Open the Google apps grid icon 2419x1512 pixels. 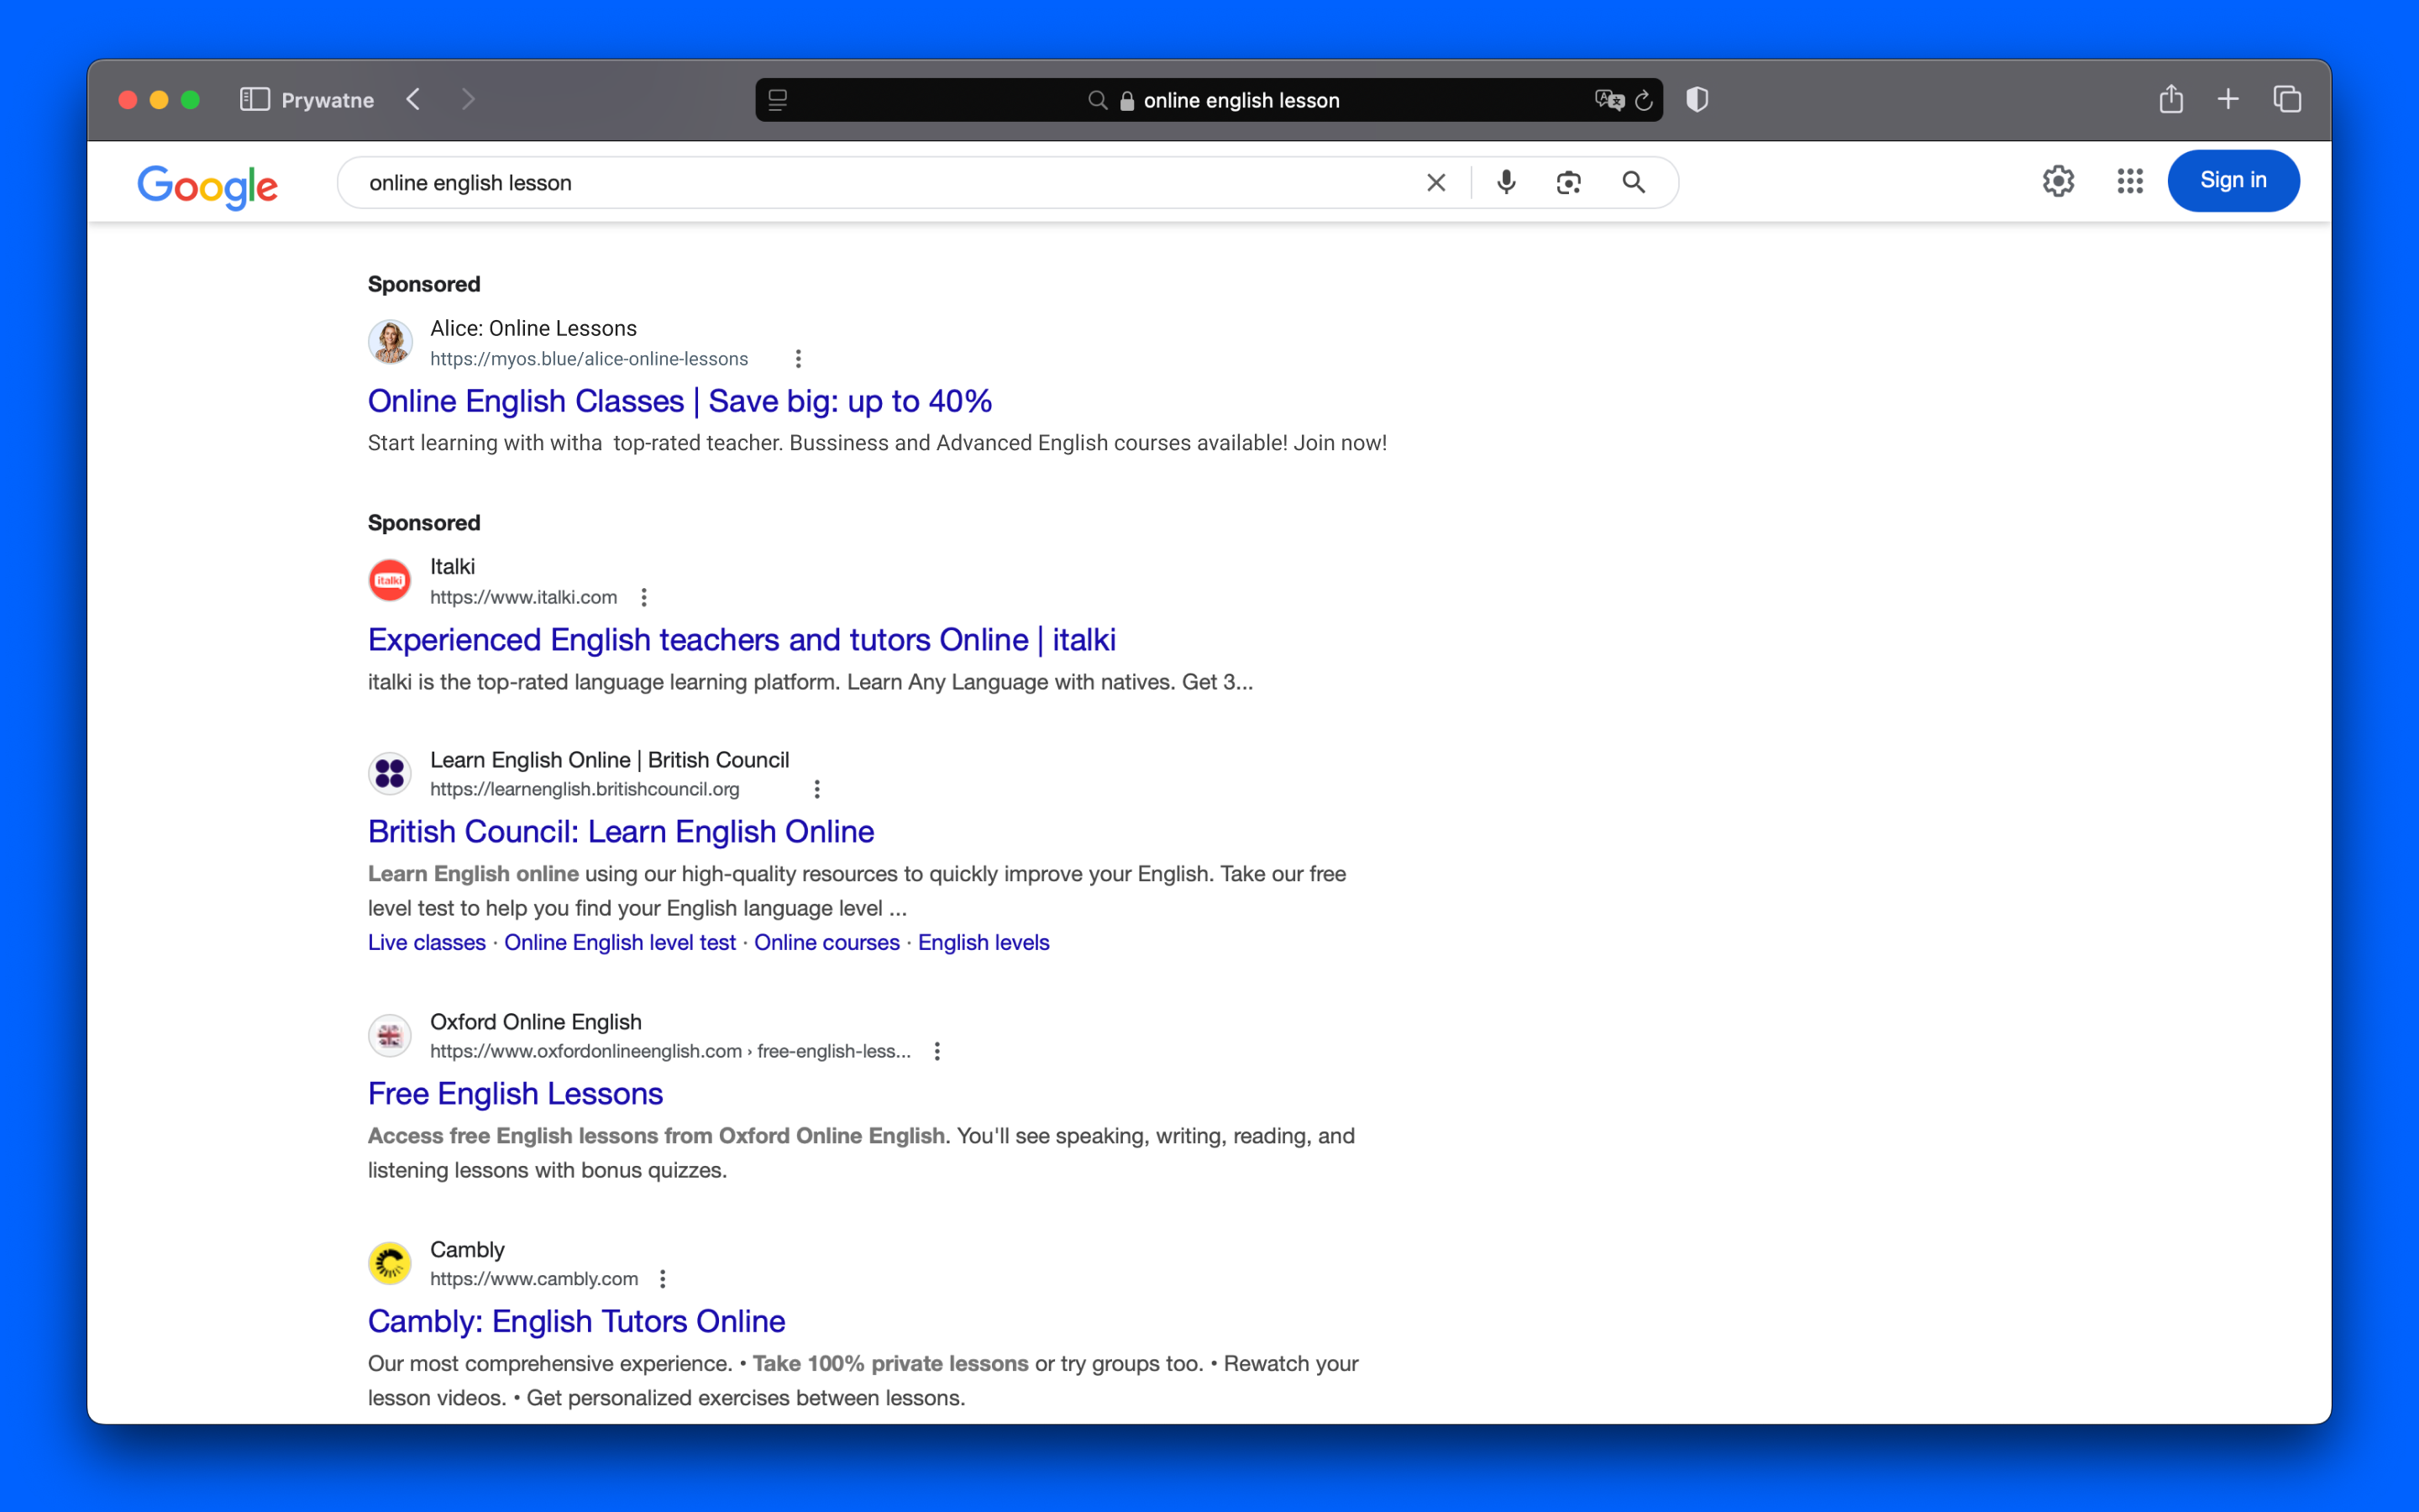click(2130, 181)
